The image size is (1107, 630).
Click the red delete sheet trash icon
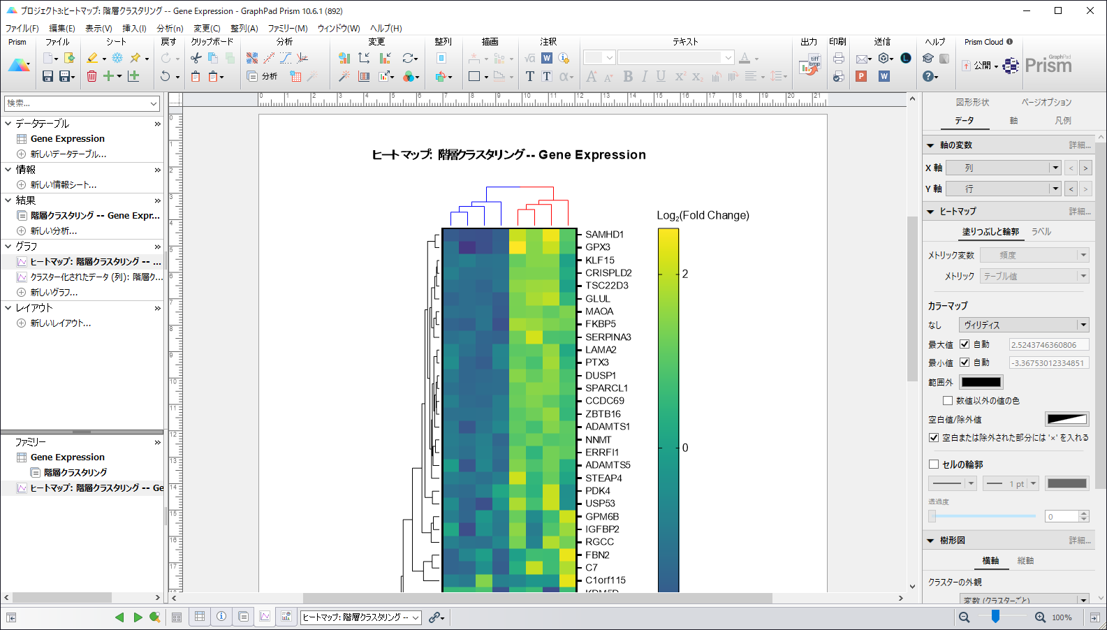[91, 76]
